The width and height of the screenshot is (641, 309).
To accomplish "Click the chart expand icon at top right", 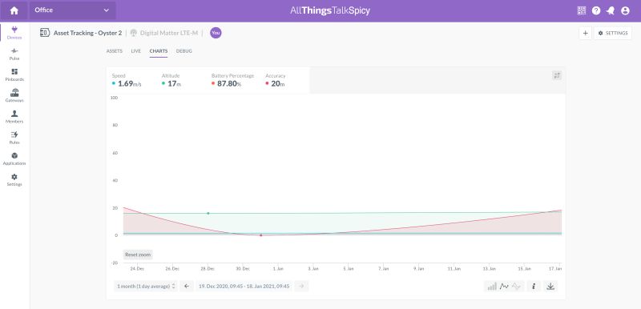I will pyautogui.click(x=557, y=75).
